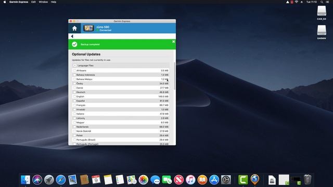Click the green banner checkmark icon

click(74, 44)
